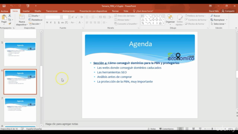Screen dimensions: 238x134
Task: Click the Organizar arrange icon
Action: pos(170,17)
